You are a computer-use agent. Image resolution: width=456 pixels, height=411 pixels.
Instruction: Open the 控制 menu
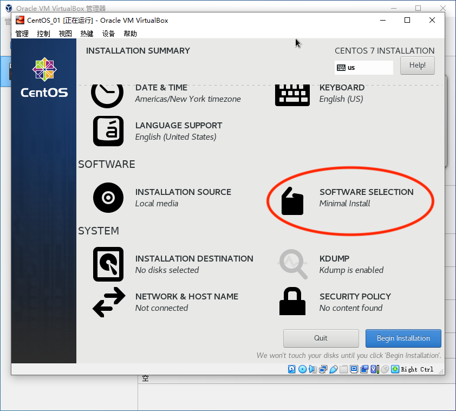click(44, 34)
